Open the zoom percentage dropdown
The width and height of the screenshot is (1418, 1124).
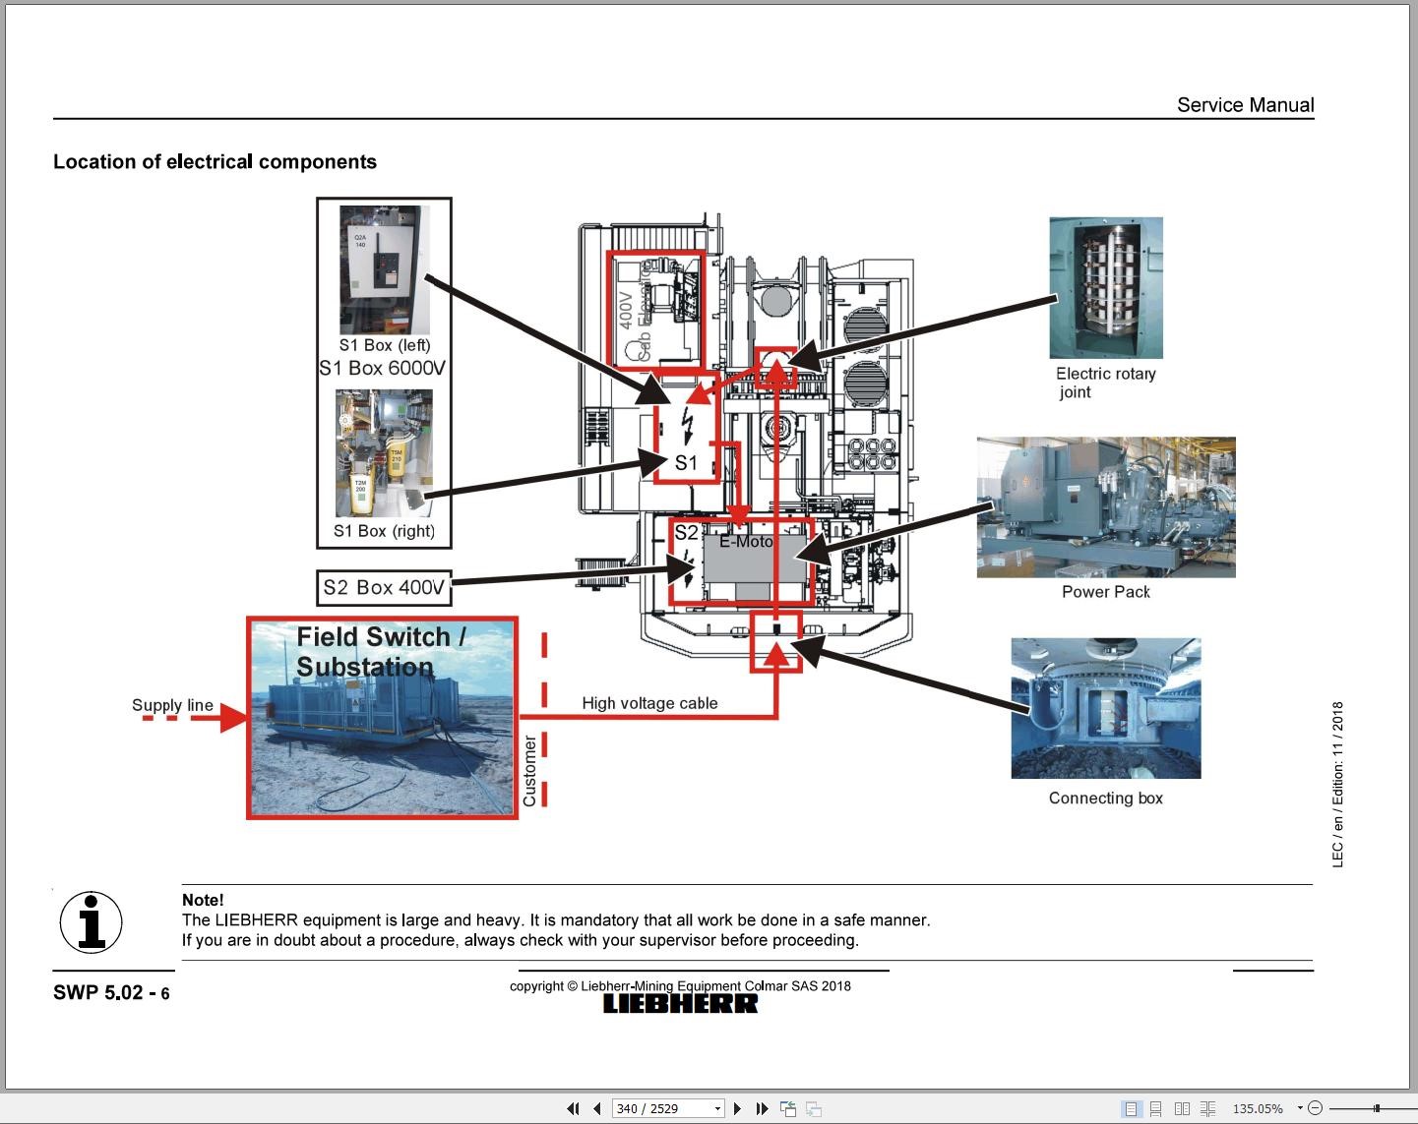(1299, 1107)
